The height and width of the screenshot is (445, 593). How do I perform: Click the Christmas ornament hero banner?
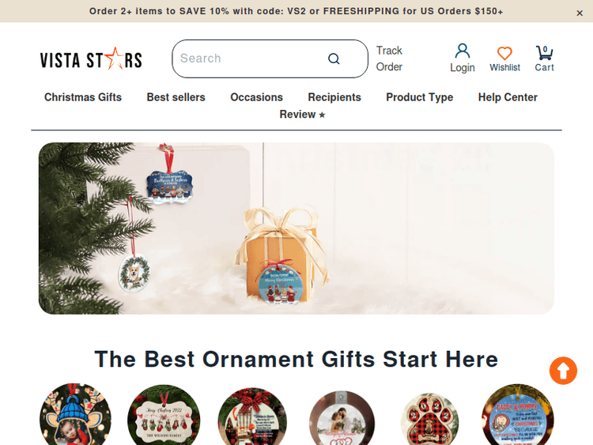click(296, 228)
